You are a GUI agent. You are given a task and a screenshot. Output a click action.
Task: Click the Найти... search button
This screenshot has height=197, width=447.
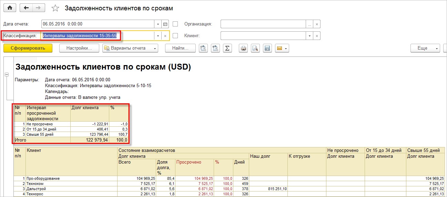click(181, 48)
